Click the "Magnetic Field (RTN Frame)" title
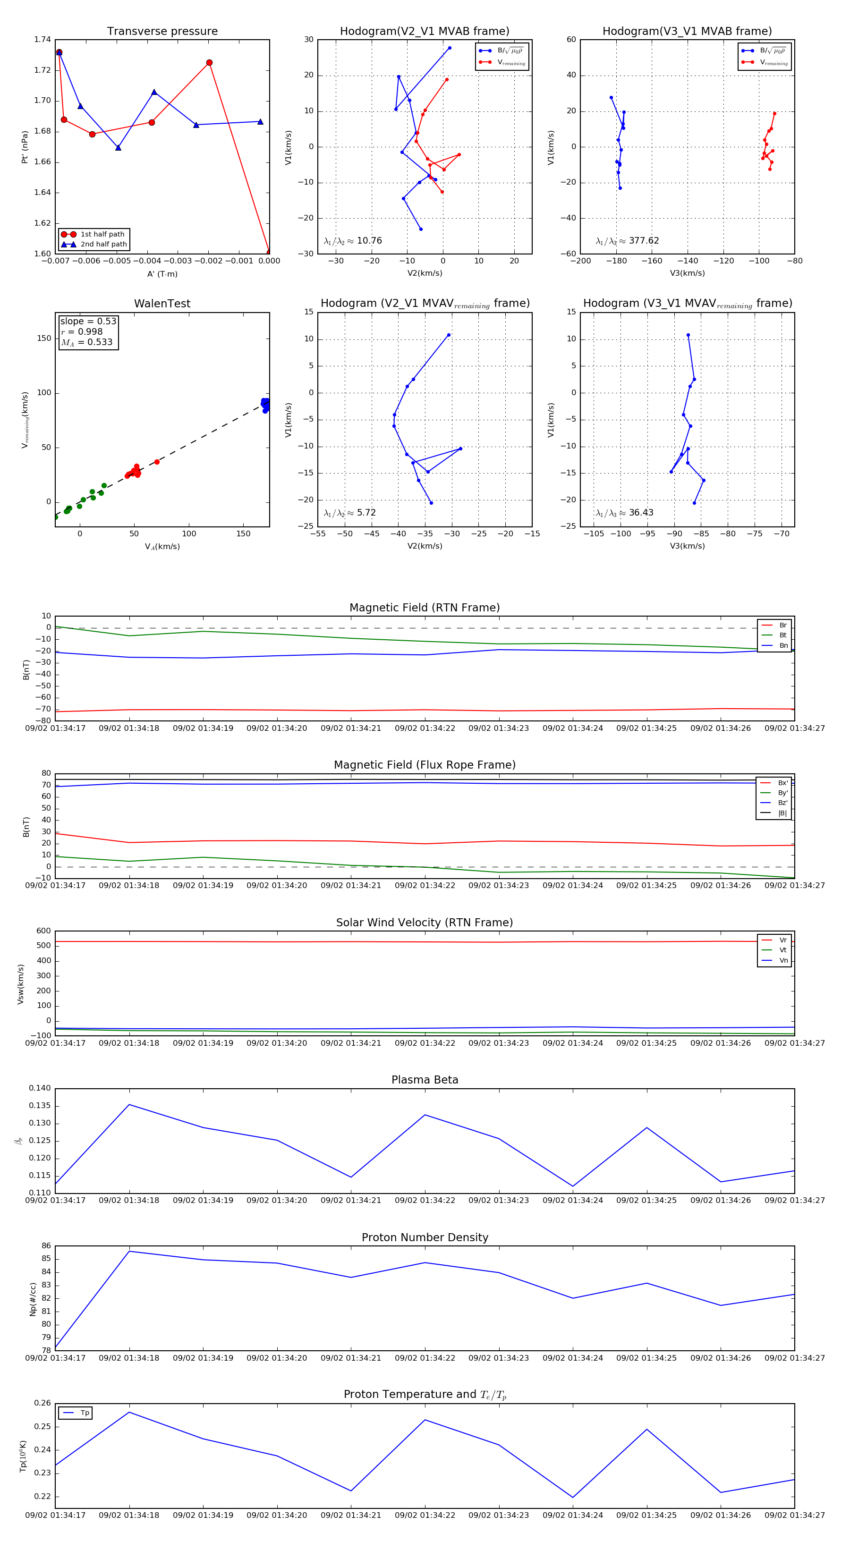 click(x=425, y=608)
